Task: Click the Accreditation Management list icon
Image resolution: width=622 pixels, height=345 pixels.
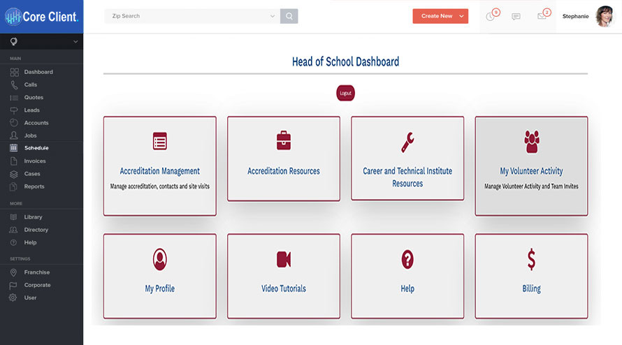Action: click(x=160, y=141)
